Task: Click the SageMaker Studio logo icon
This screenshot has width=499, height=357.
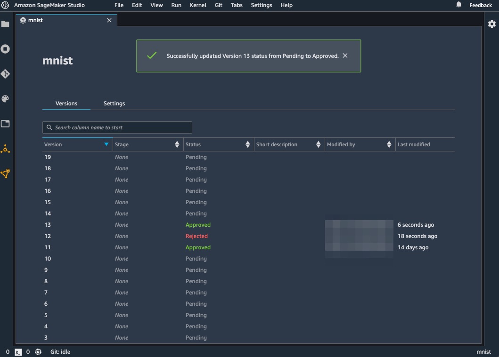Action: click(5, 5)
